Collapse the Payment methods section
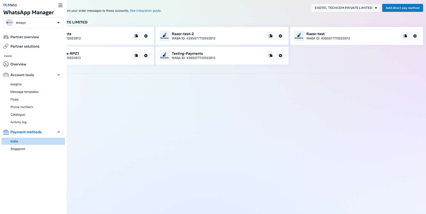426x214 pixels. [59, 132]
